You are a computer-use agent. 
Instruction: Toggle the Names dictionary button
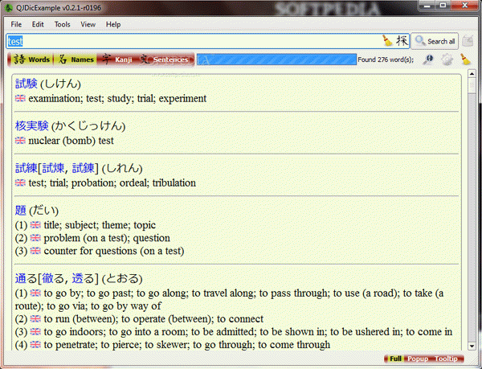[75, 59]
